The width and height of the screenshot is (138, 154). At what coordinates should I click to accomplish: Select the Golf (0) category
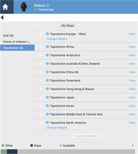coord(8,36)
